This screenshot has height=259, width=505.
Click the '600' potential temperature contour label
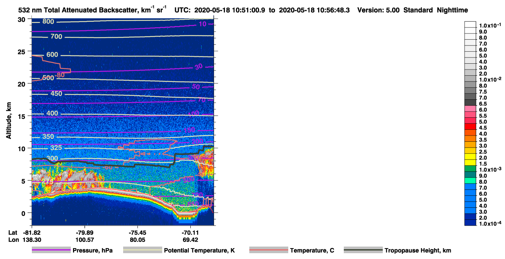(x=52, y=55)
